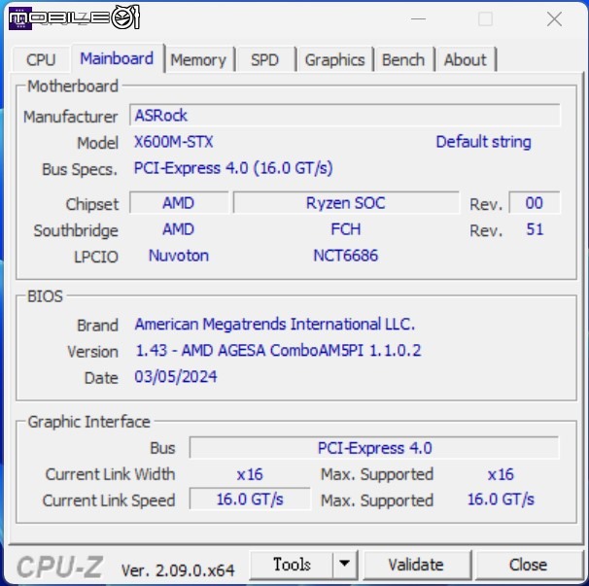Screen dimensions: 589x586
Task: Select the model text X600M-STX
Action: tap(174, 142)
